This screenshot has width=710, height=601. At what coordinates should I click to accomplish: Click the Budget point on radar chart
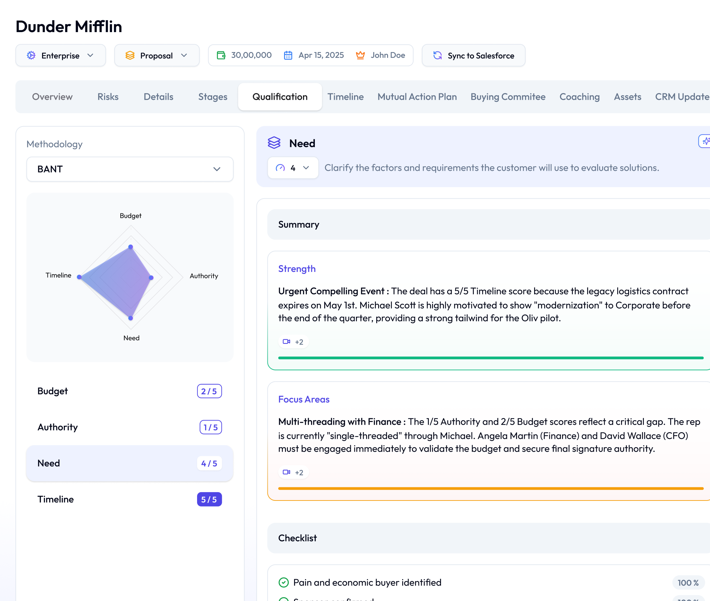coord(131,247)
